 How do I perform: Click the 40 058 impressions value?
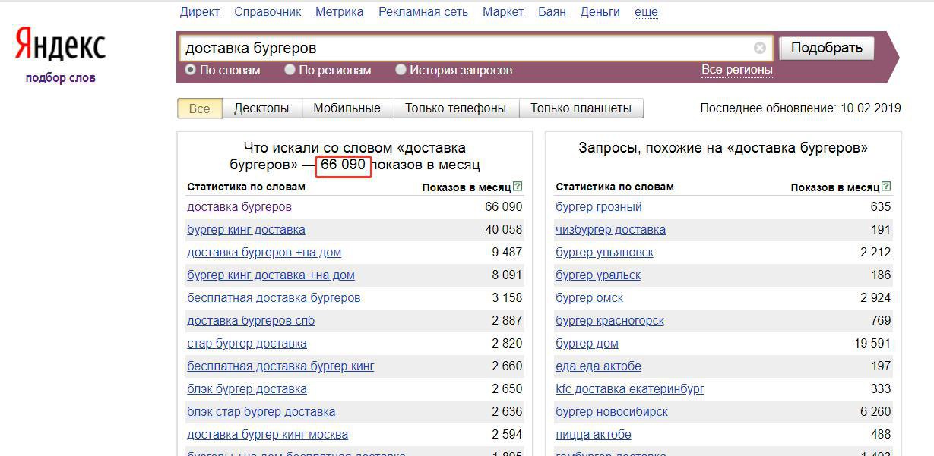504,229
